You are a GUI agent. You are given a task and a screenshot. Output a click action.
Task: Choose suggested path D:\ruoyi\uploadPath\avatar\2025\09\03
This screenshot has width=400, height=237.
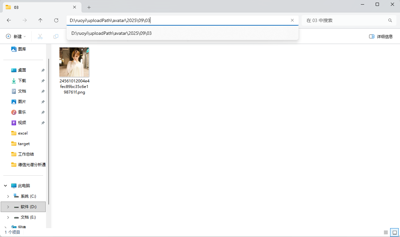pyautogui.click(x=183, y=33)
